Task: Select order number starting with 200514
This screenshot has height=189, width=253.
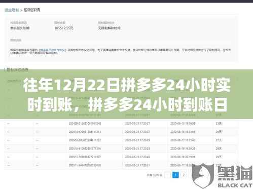Action: pyautogui.click(x=85, y=132)
